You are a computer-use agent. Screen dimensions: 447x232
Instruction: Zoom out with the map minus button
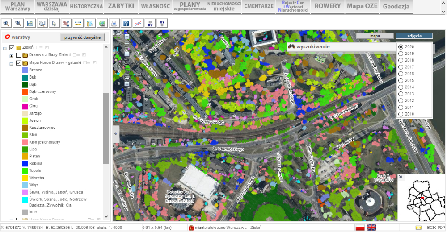(x=127, y=84)
